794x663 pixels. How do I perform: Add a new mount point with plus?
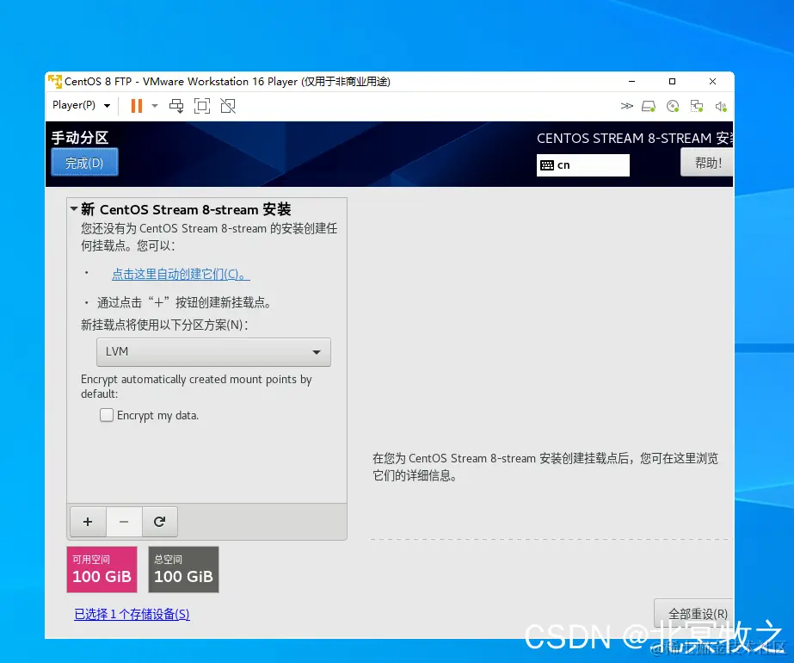(x=88, y=522)
